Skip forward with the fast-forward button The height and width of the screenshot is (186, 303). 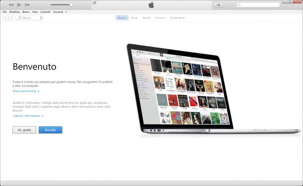pos(27,4)
